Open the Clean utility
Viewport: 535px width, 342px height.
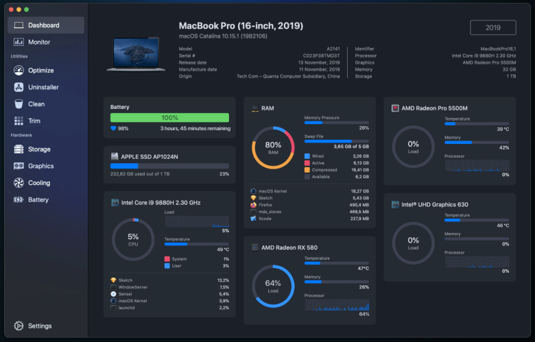(x=46, y=104)
